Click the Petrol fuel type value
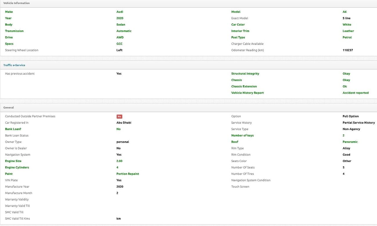This screenshot has width=377, height=226. 347,37
